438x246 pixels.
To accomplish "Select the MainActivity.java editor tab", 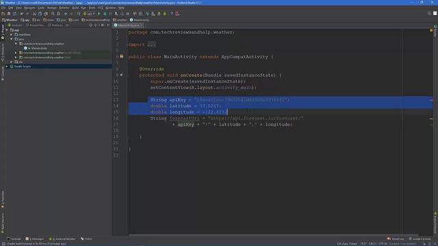I will 128,25.
